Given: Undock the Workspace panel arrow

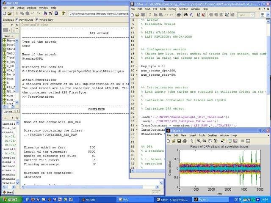Looking at the screenshot, I should (x=12, y=25).
